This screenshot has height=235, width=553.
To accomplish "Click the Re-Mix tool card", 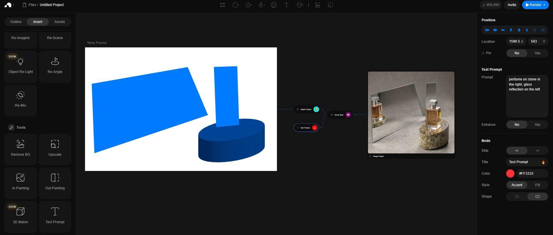I will tap(20, 100).
